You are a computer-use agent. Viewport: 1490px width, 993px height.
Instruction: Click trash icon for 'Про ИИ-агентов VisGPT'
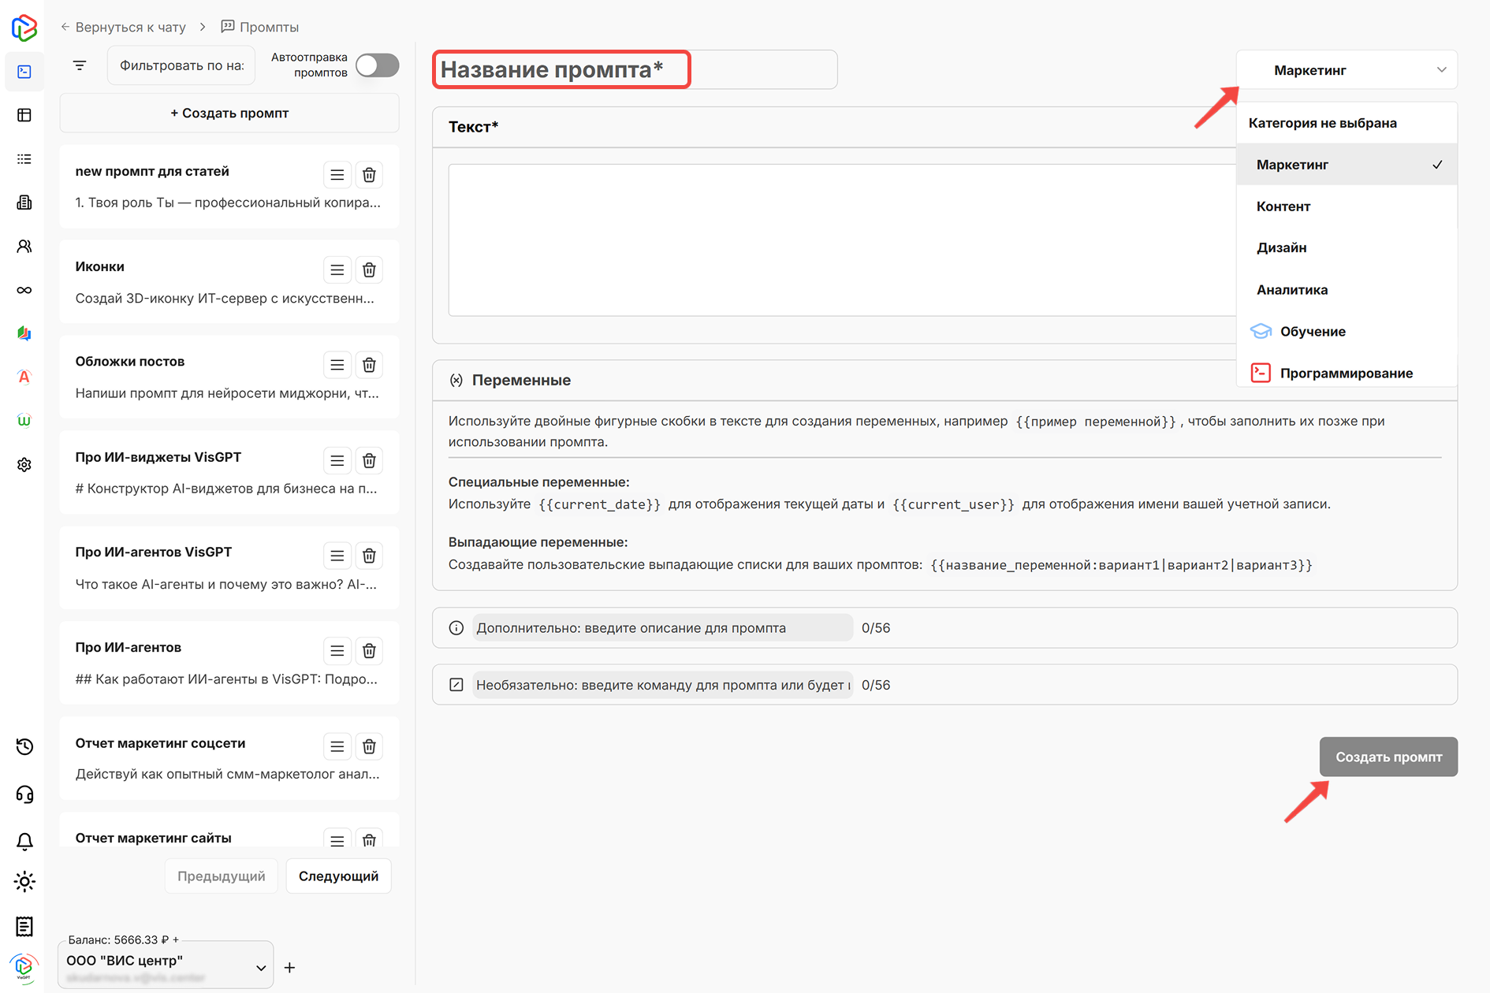(x=369, y=556)
